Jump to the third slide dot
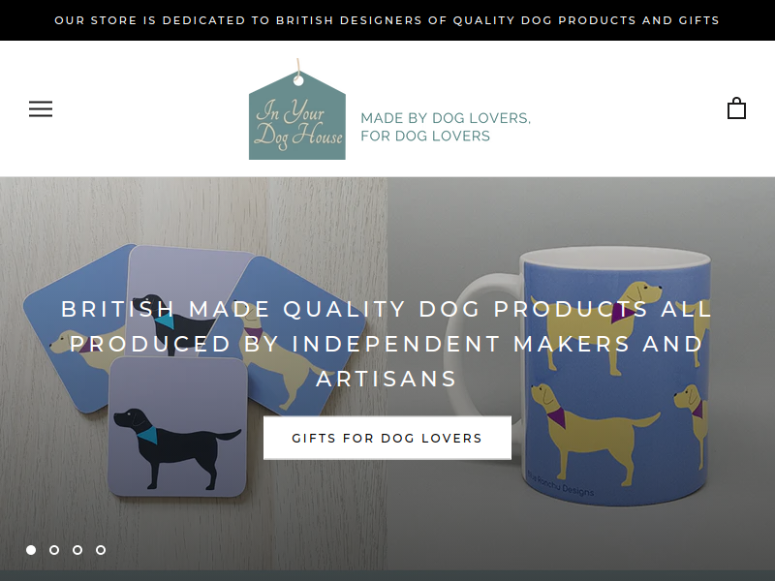775x581 pixels. click(x=77, y=550)
